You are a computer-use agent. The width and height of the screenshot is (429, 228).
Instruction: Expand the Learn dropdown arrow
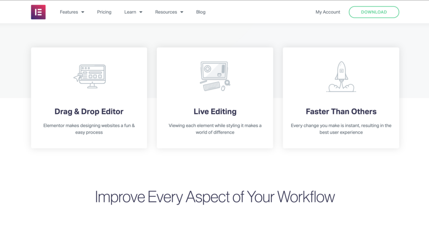(141, 12)
